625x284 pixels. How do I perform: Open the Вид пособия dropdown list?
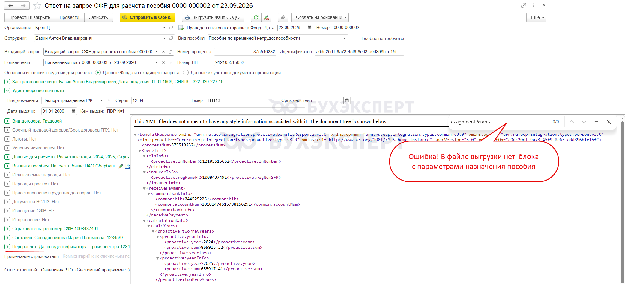(x=345, y=38)
